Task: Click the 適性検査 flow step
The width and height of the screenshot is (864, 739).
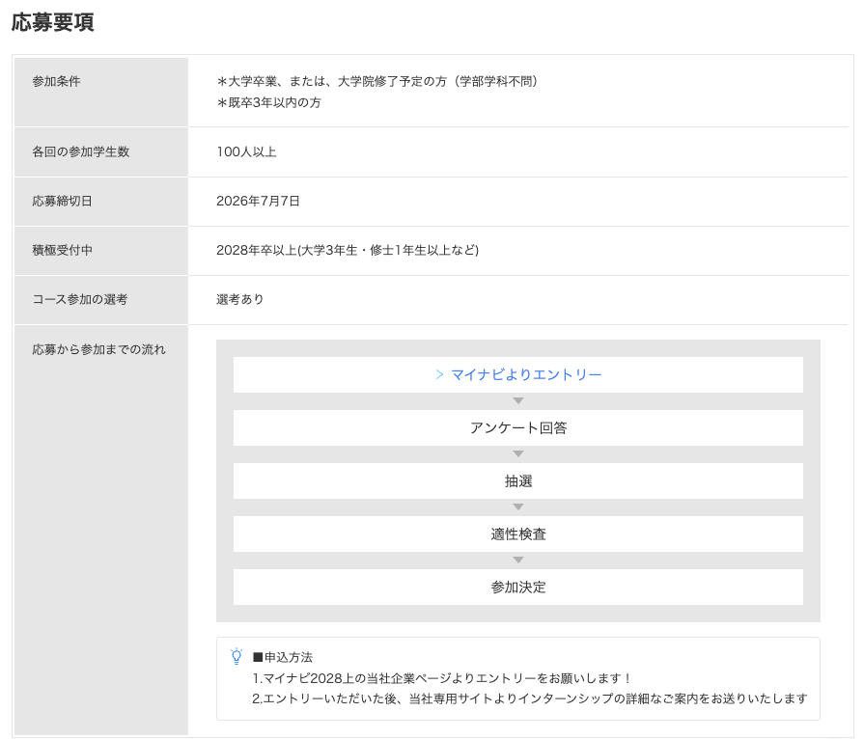Action: pos(518,534)
